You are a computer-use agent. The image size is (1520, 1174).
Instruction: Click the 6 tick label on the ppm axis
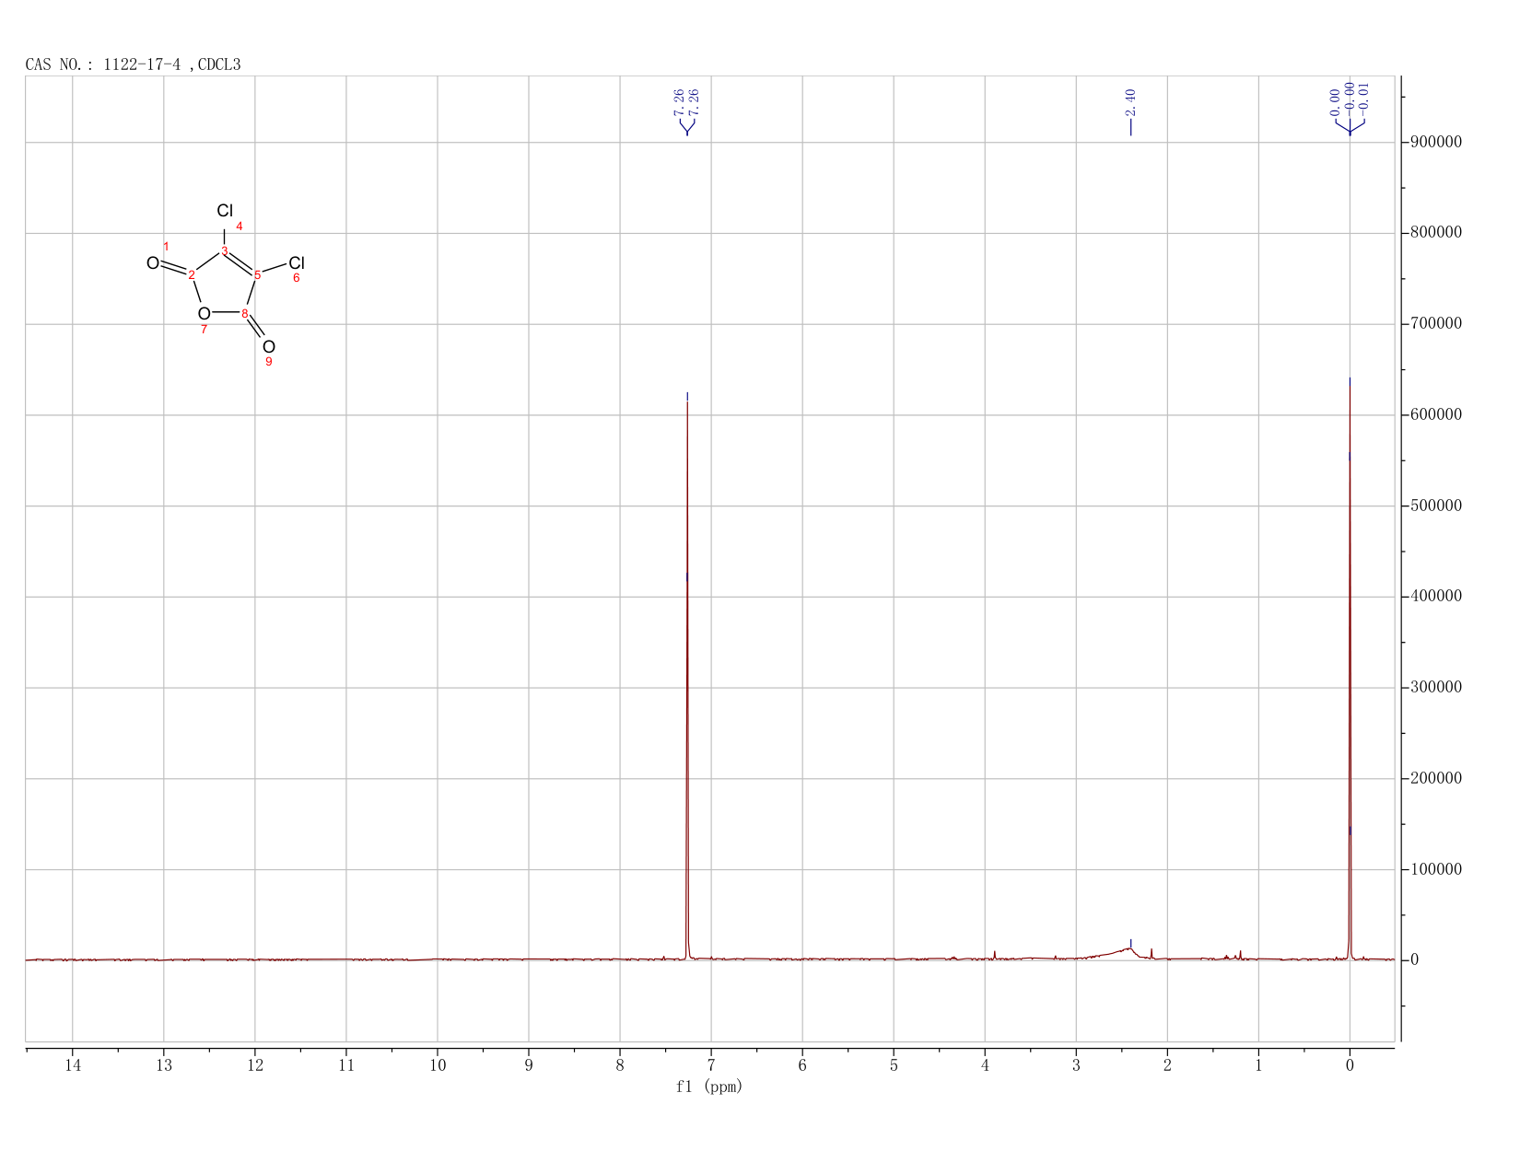(802, 1065)
